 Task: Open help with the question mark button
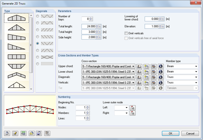pyautogui.click(x=7, y=133)
